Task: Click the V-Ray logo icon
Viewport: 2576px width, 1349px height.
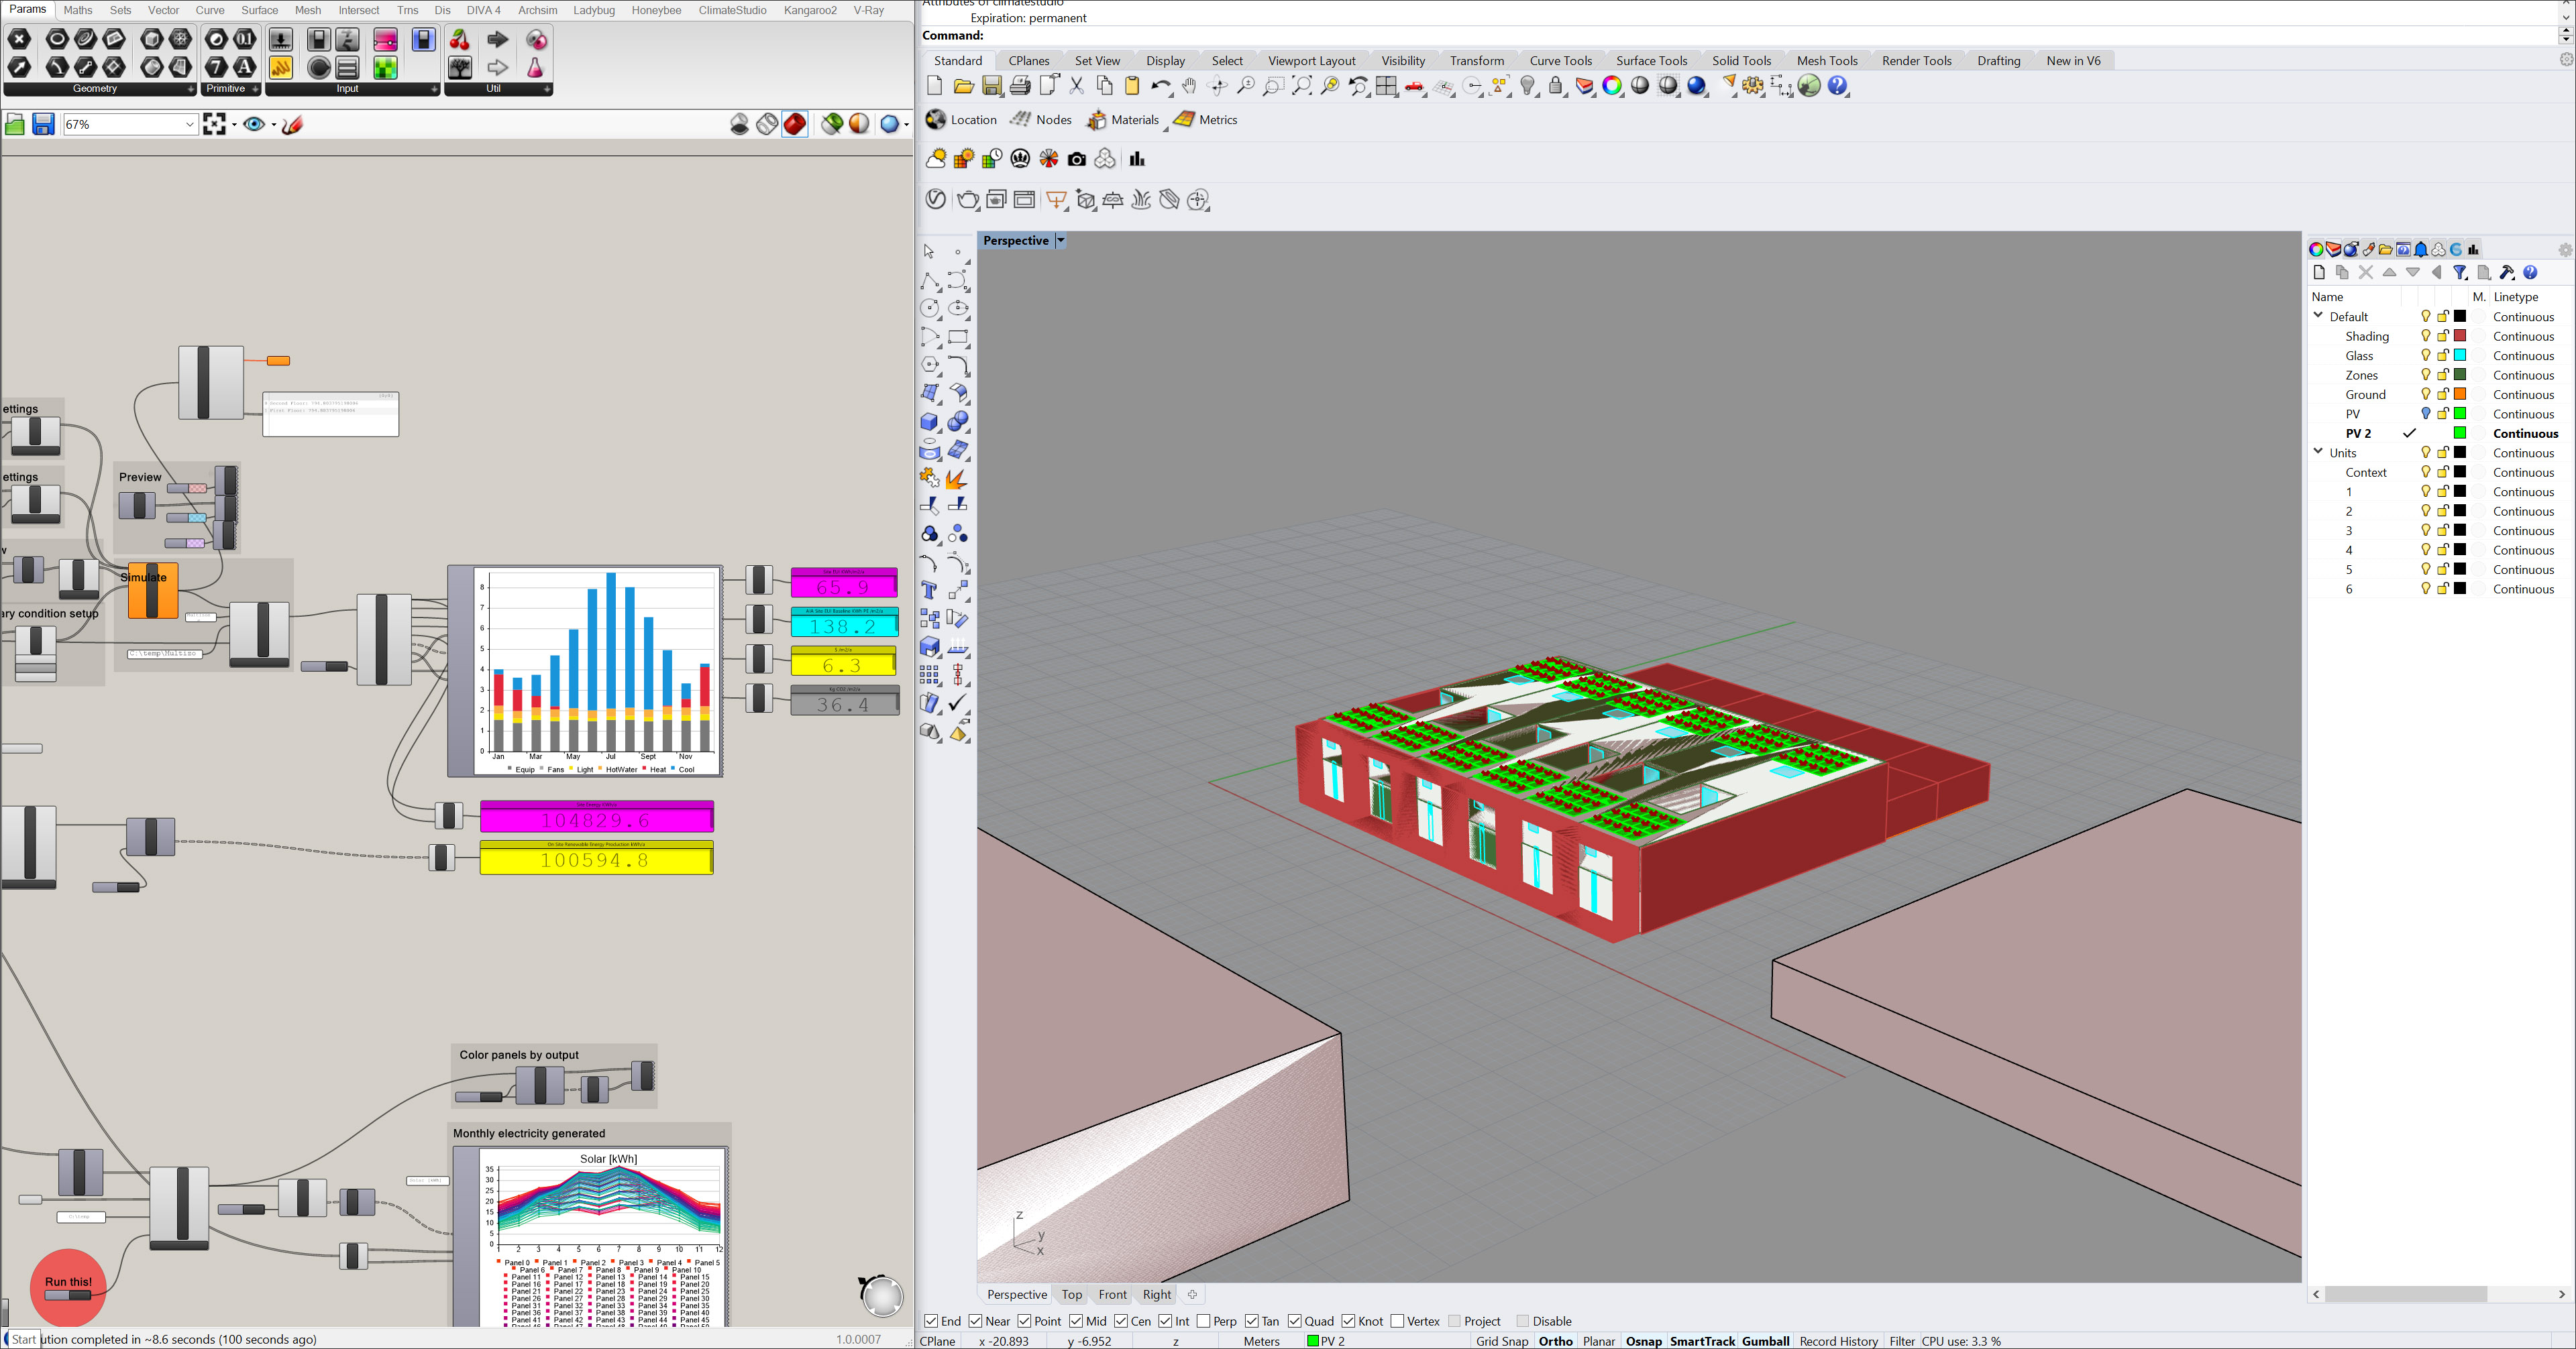Action: (935, 199)
